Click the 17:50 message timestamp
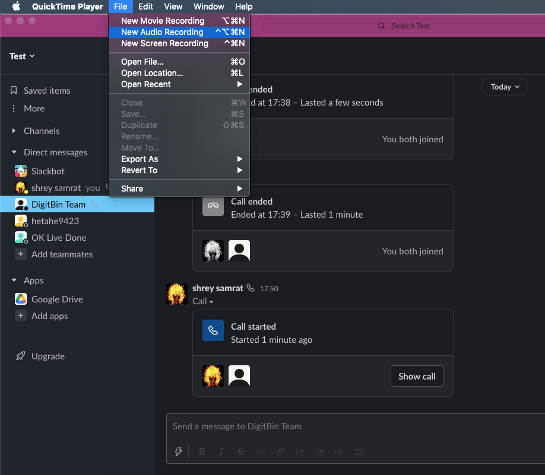This screenshot has width=545, height=475. tap(269, 289)
